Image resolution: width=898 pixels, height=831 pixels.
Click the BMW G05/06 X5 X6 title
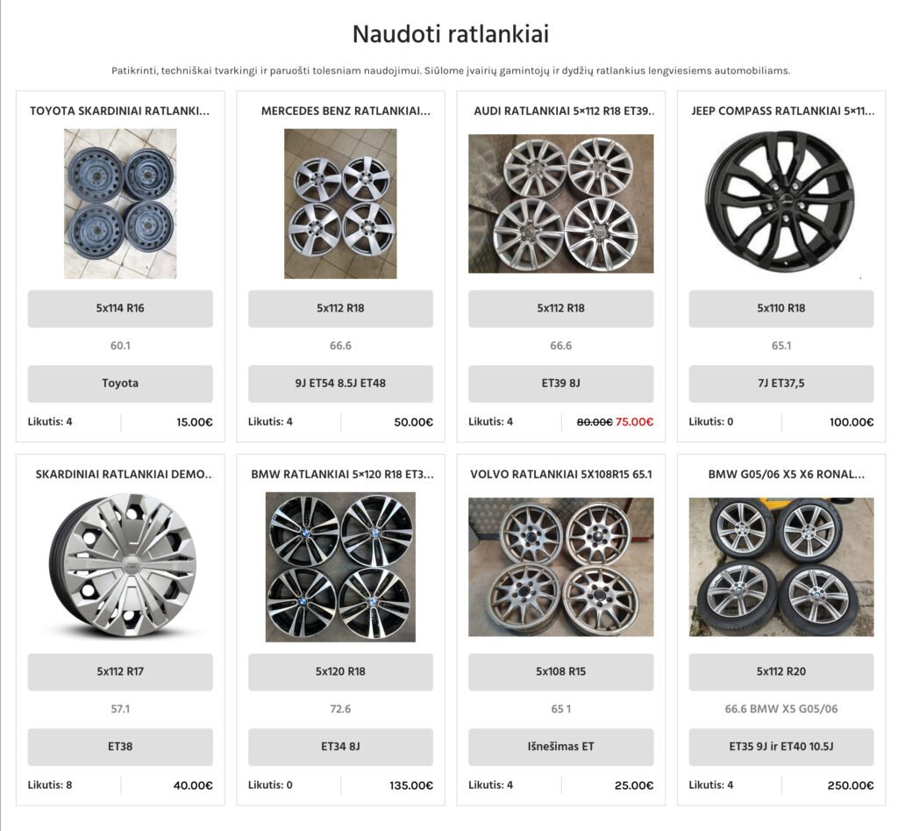786,475
